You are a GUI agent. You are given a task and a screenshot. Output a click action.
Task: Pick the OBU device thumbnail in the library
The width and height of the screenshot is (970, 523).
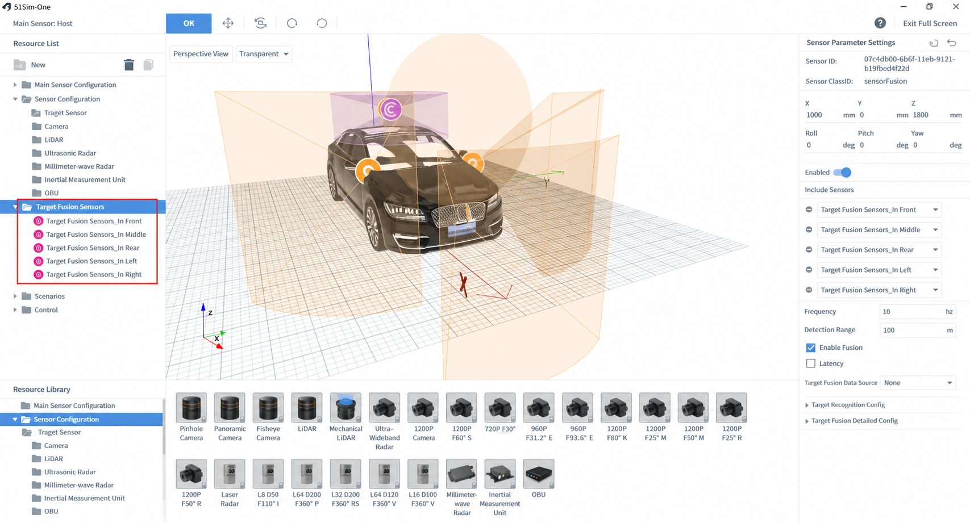point(539,474)
